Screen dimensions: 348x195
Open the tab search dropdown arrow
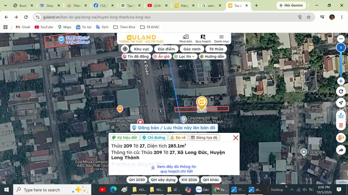[x=5, y=5]
